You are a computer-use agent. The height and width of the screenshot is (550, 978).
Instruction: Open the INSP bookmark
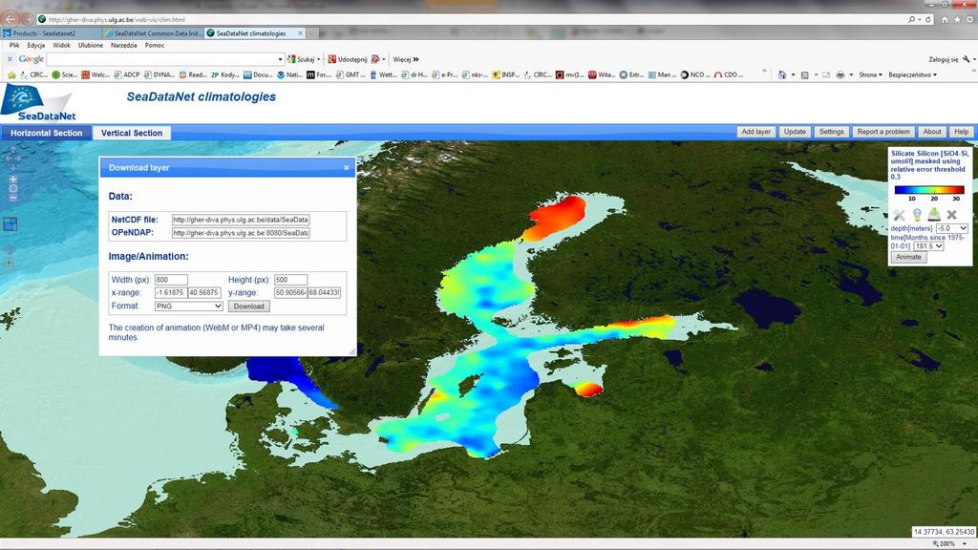506,74
